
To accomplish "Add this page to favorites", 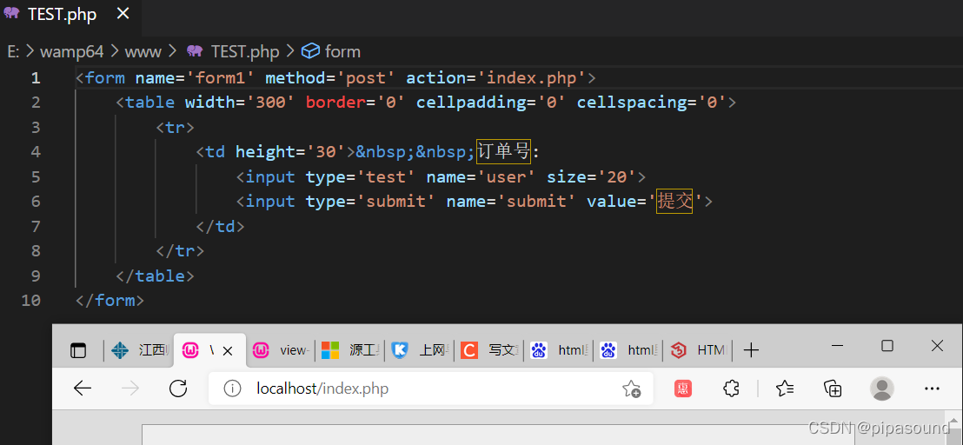I will tap(631, 389).
